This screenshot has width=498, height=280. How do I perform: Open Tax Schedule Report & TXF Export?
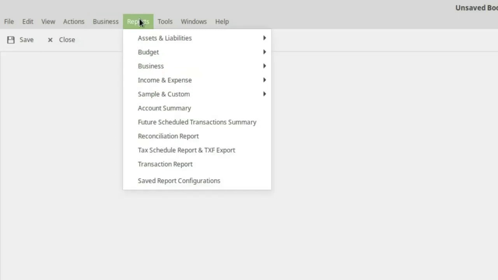[197, 150]
